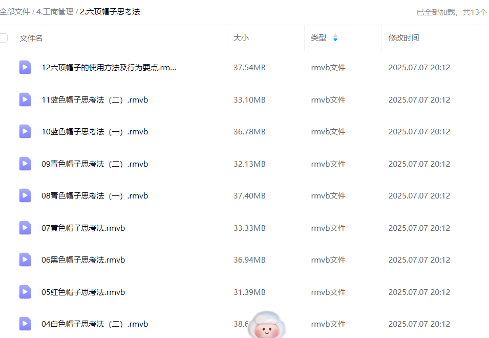Click video icon next to 05红色帽子思考法
The height and width of the screenshot is (338, 489).
coord(25,292)
